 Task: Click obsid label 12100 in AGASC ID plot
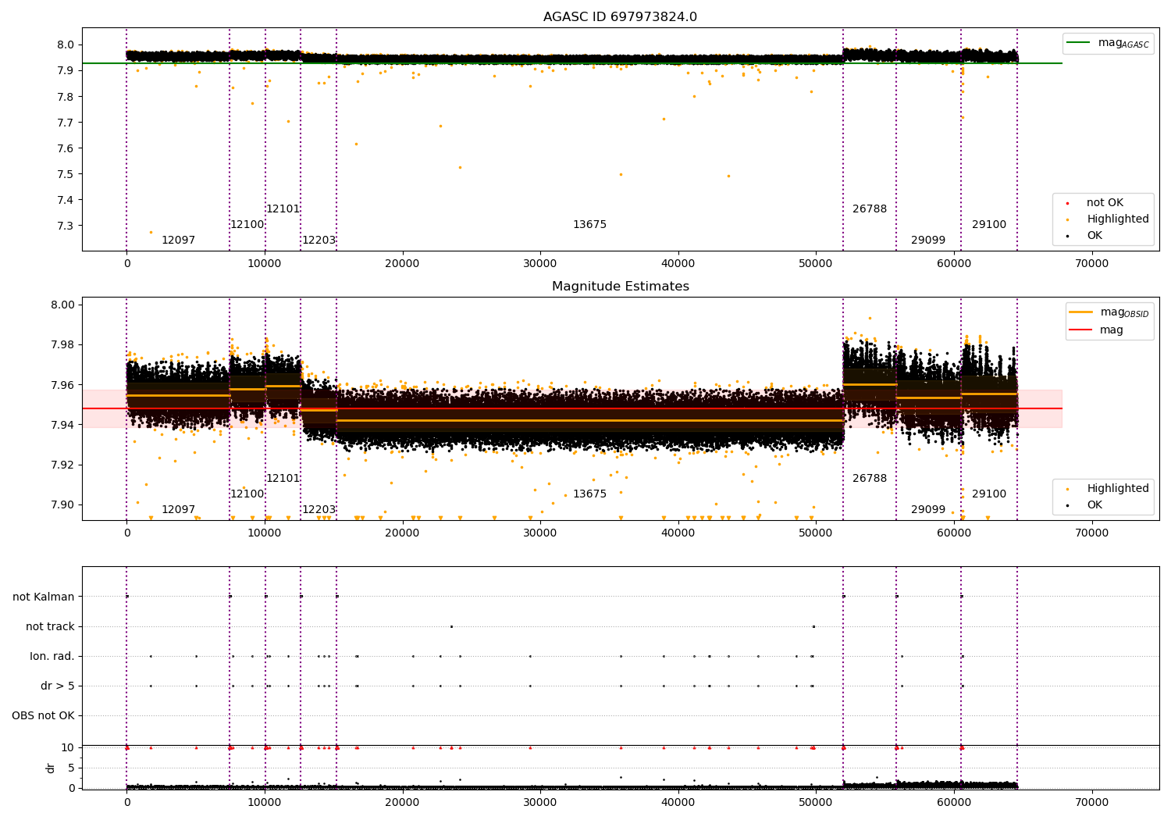point(247,225)
